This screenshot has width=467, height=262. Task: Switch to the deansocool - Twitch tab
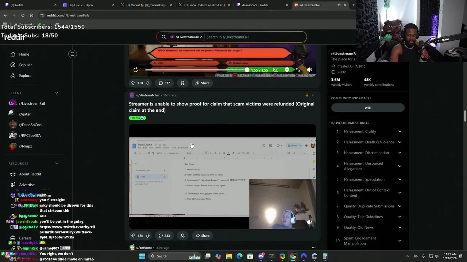261,5
